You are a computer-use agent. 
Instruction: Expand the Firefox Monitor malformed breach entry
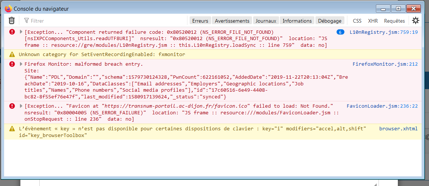pos(21,64)
